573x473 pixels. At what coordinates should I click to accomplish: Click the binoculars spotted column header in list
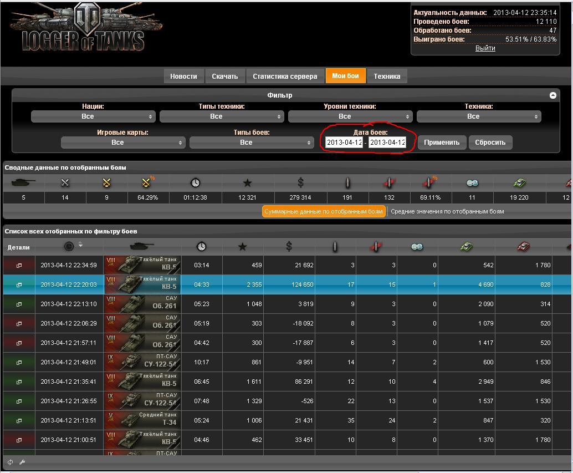pos(417,247)
